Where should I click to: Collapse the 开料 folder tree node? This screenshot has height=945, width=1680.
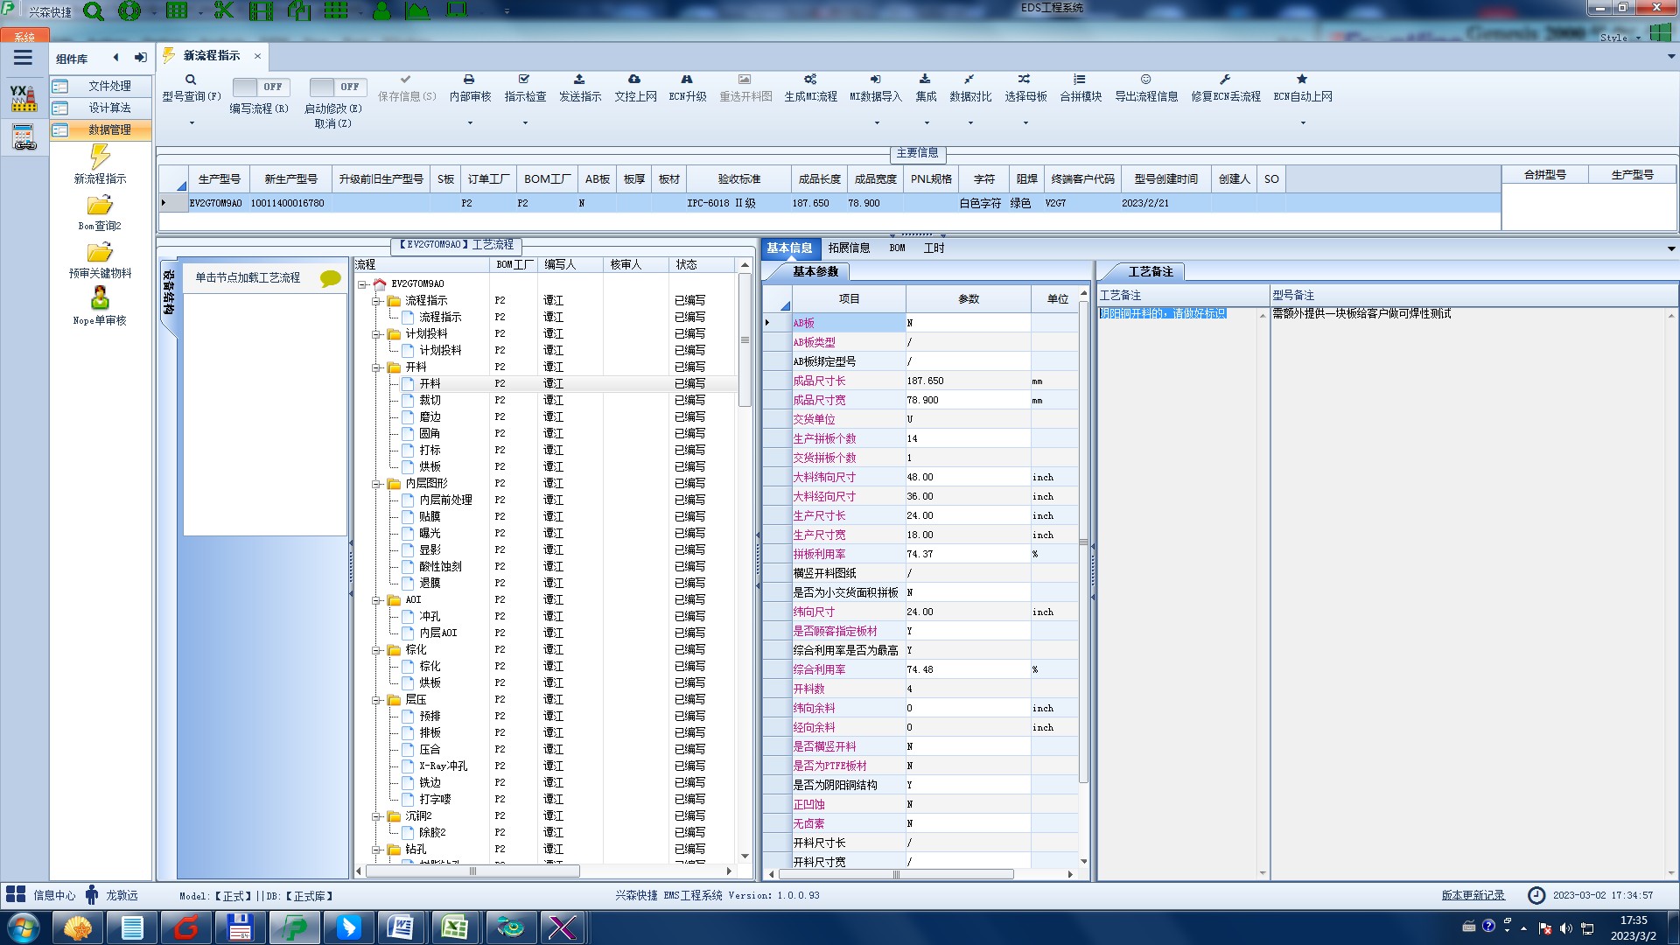tap(376, 367)
